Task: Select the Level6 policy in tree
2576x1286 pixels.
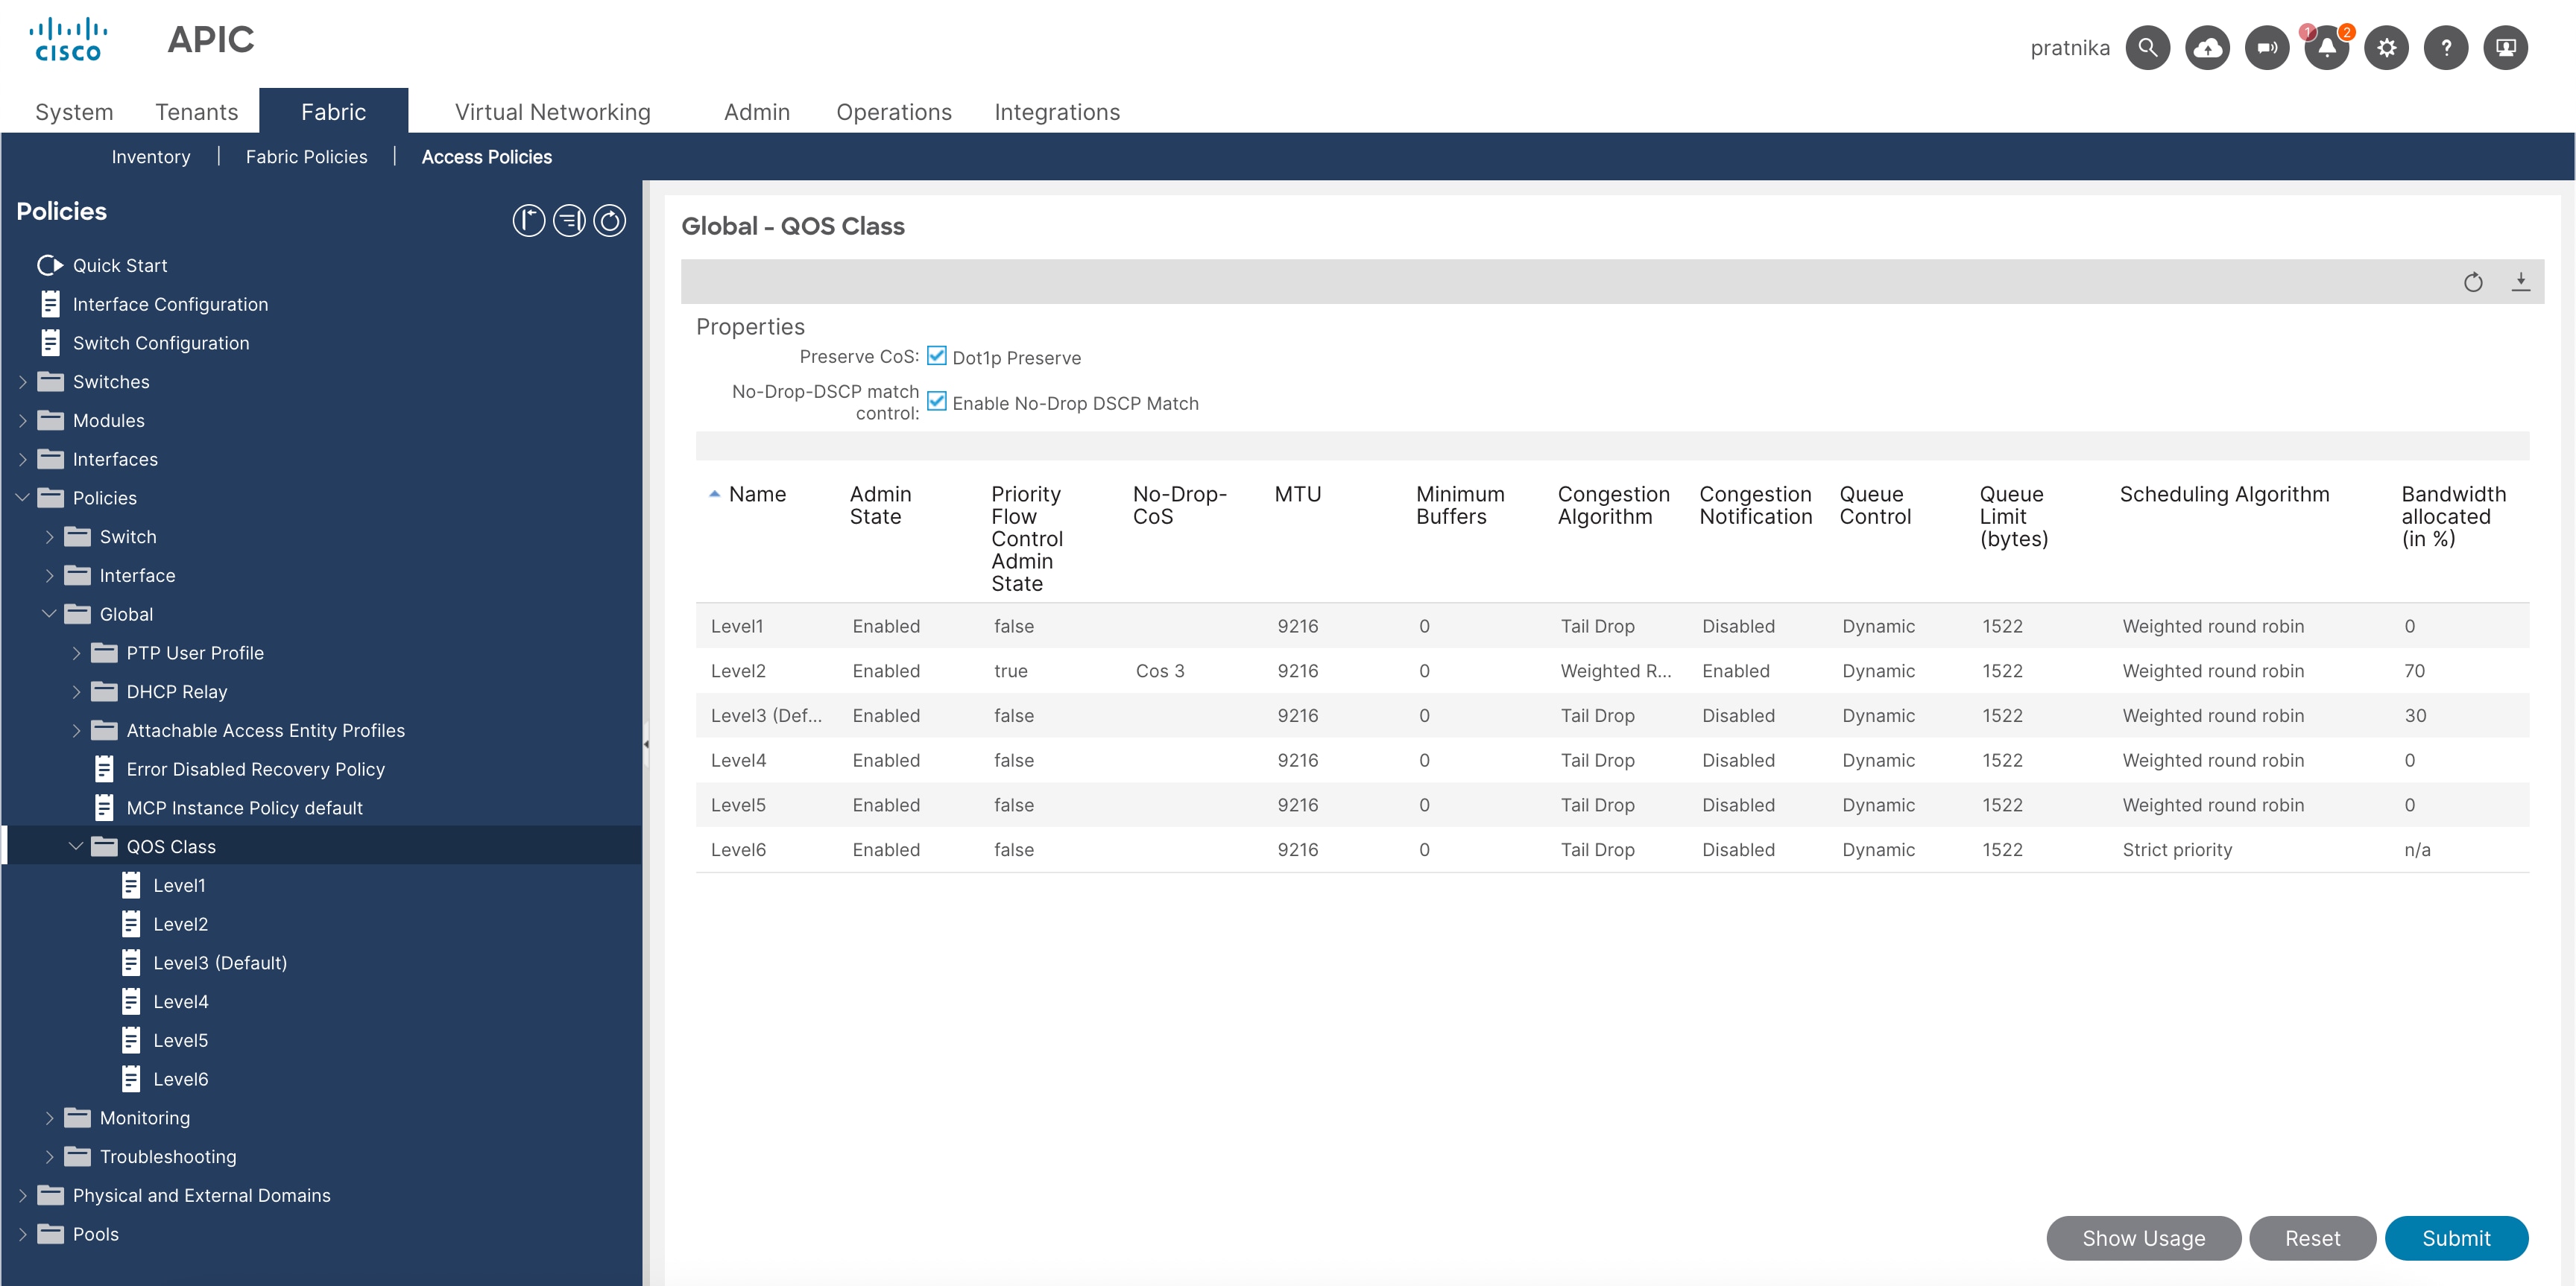Action: tap(181, 1078)
